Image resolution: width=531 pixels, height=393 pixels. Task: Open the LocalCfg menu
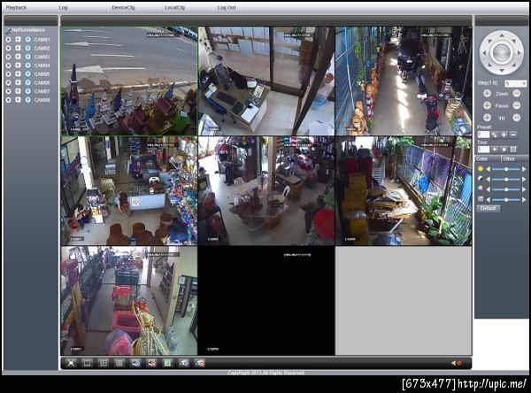(x=174, y=7)
